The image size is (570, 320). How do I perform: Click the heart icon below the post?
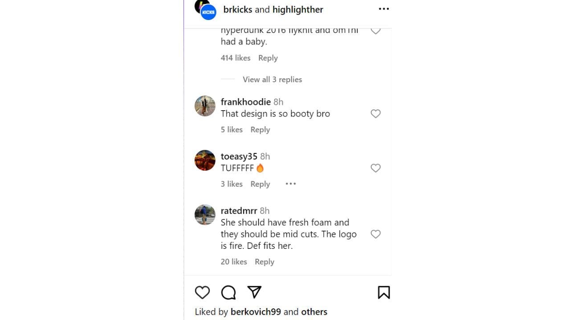[203, 292]
